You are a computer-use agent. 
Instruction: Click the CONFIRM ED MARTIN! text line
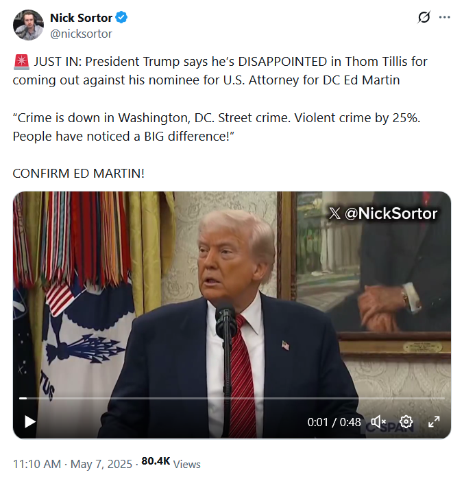pos(78,174)
